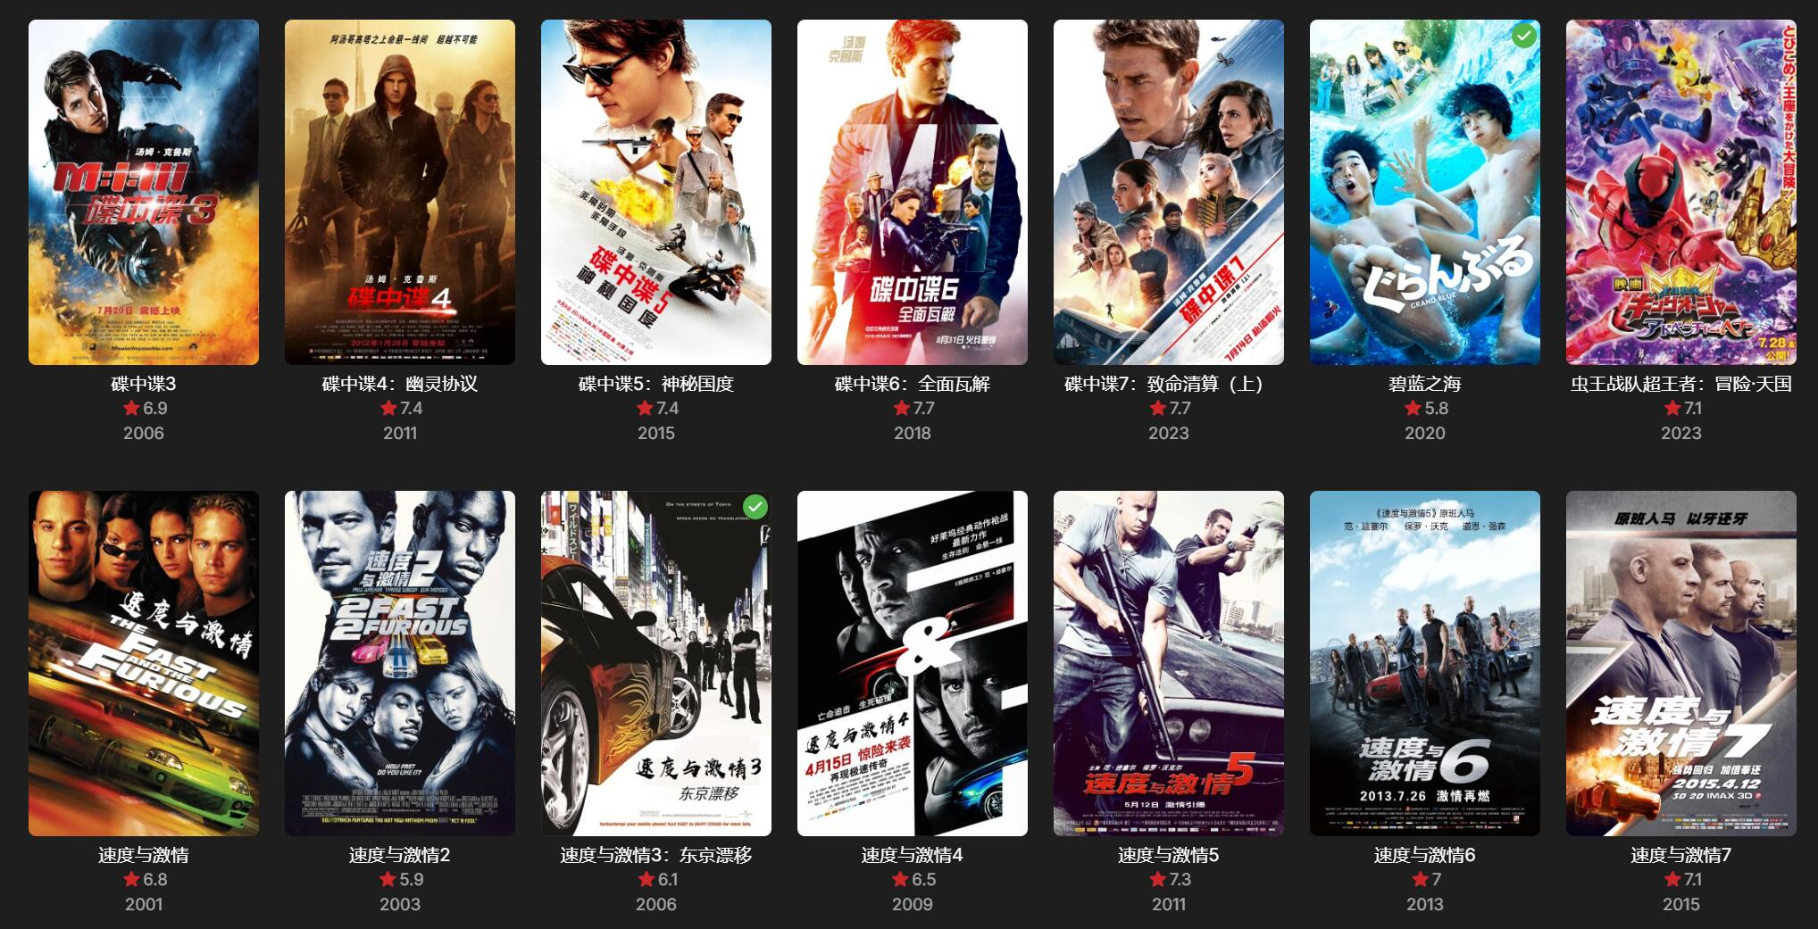Viewport: 1818px width, 929px height.
Task: Open the 速度与激情5 poster
Action: click(x=1169, y=663)
